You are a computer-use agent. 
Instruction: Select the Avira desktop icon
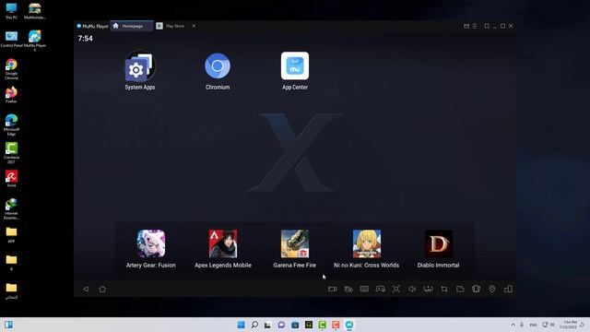(11, 178)
